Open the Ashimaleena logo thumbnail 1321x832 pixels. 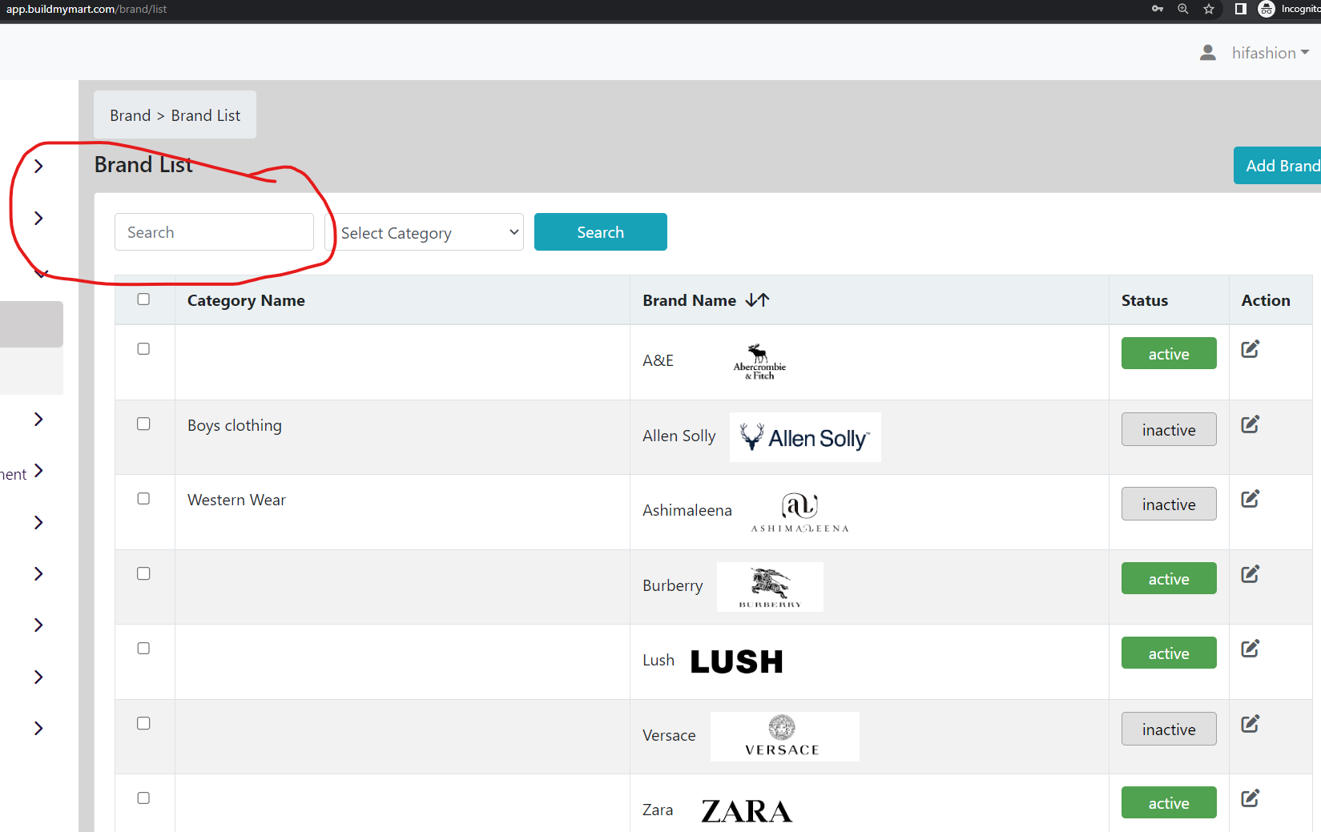(799, 512)
